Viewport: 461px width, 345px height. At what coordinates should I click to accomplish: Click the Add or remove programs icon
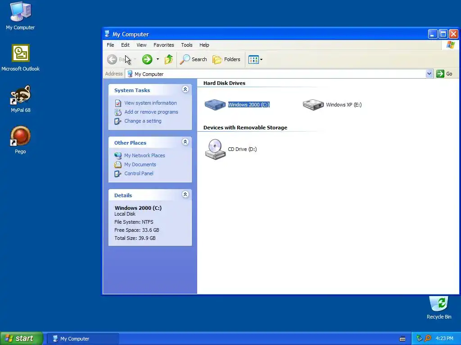[x=118, y=112]
